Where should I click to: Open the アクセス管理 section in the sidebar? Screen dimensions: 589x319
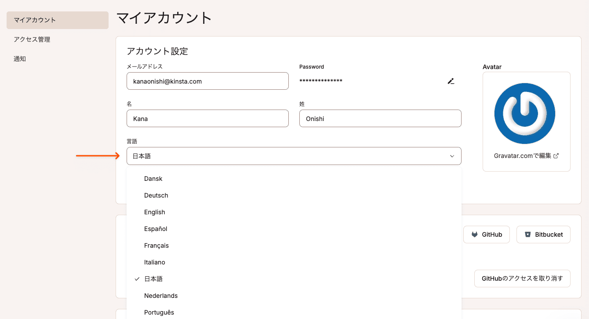pyautogui.click(x=32, y=39)
